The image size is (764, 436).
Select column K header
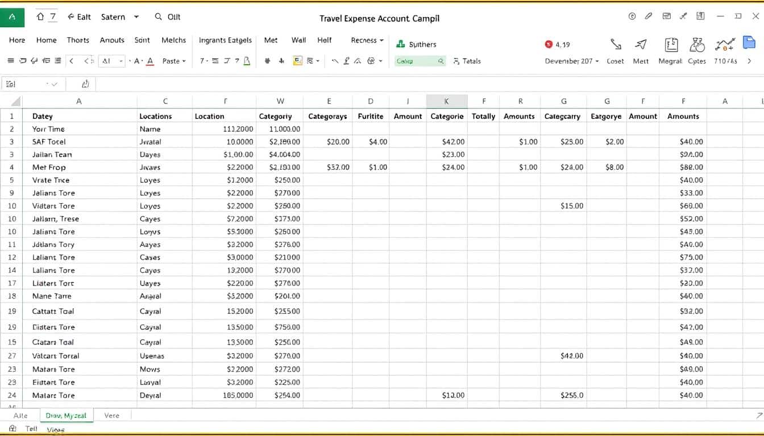[447, 102]
